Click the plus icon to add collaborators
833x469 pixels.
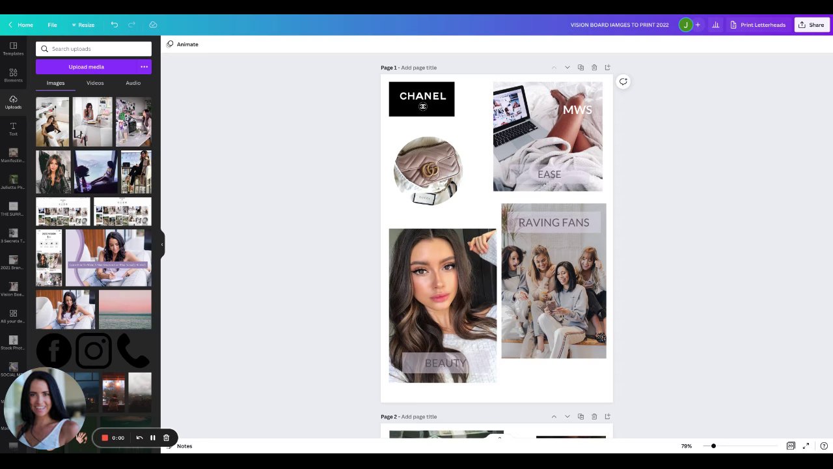coord(698,25)
